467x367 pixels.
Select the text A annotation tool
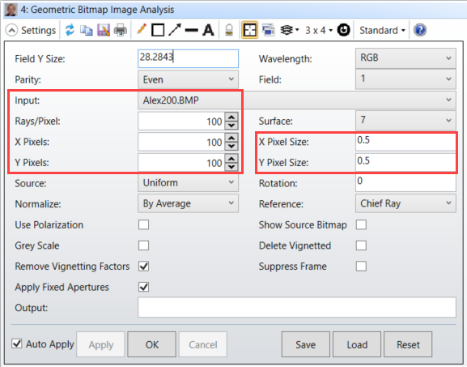(208, 30)
